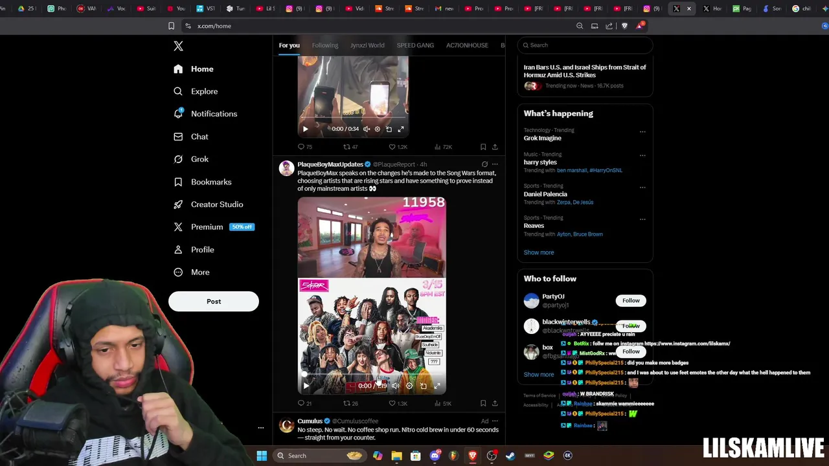Screen dimensions: 829x466
Task: Click the browser bookmark icon
Action: tap(171, 26)
